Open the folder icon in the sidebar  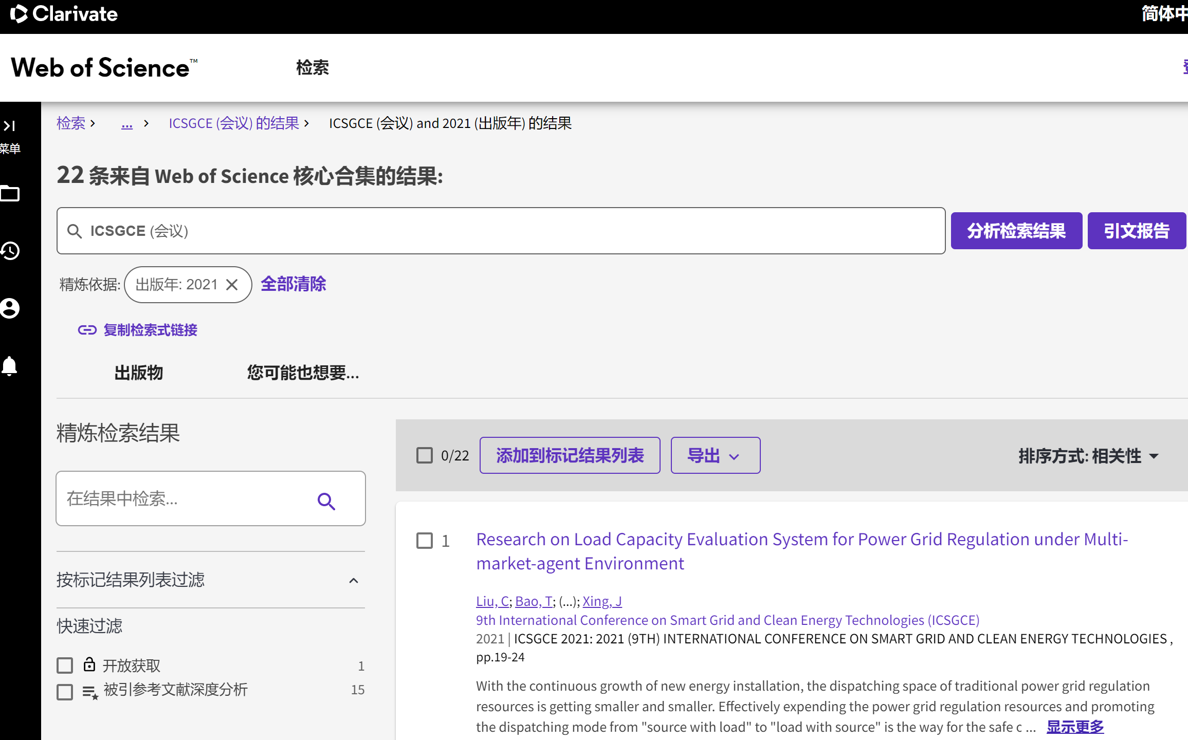click(x=10, y=194)
